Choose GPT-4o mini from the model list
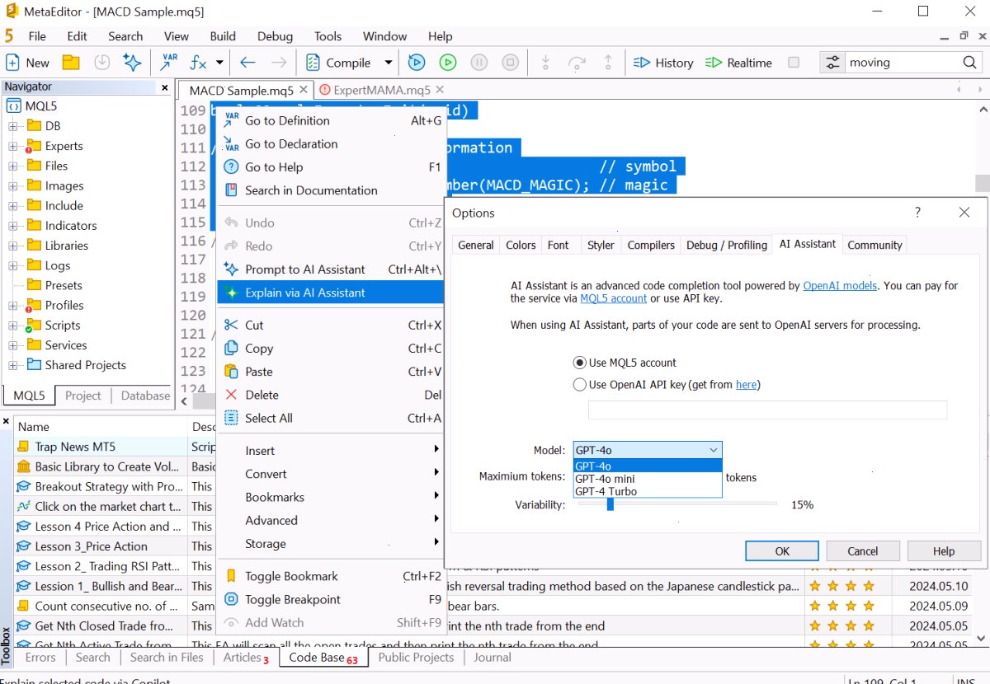This screenshot has width=990, height=684. pos(648,479)
